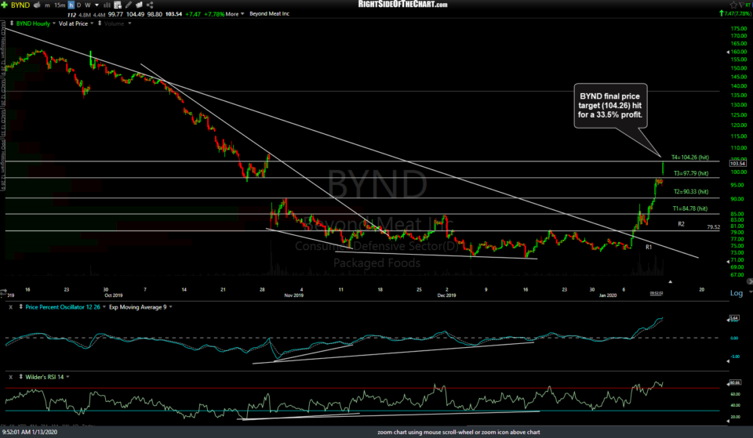This screenshot has width=753, height=438.
Task: Click the left arrow marker beside 71.00
Action: (x=728, y=262)
